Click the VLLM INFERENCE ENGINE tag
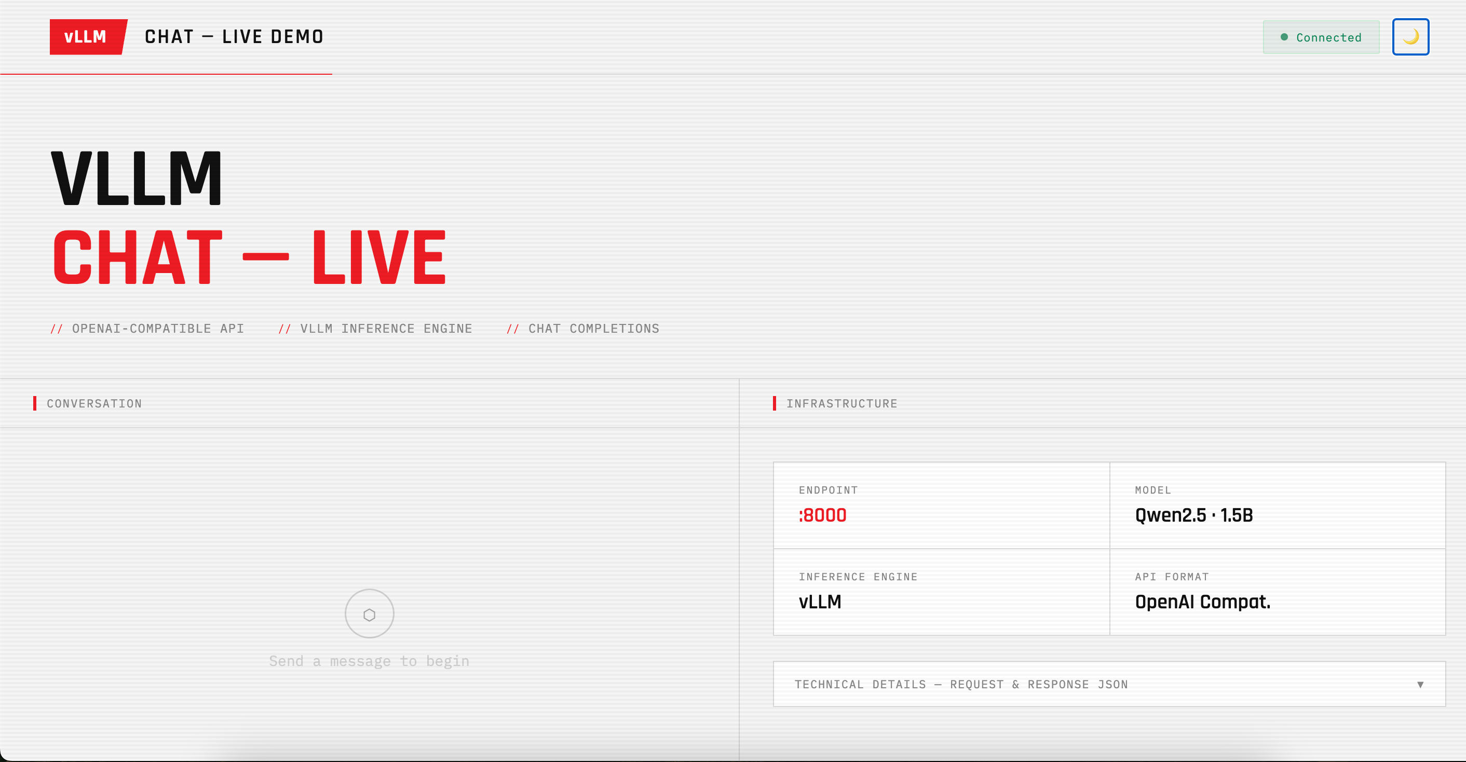Viewport: 1466px width, 762px height. [x=376, y=329]
